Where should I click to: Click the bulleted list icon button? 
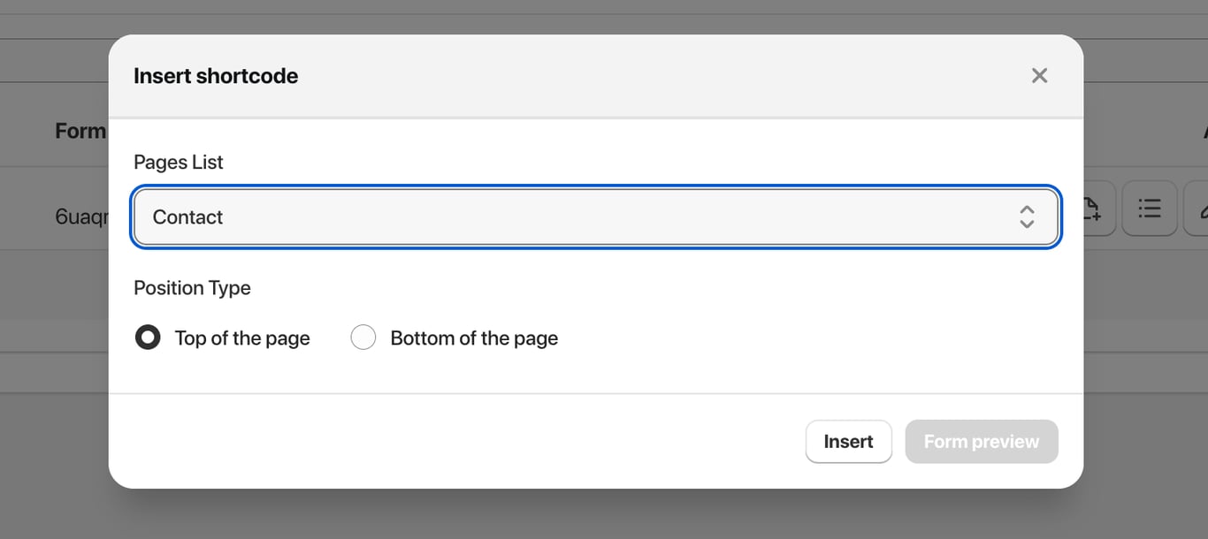(1149, 209)
